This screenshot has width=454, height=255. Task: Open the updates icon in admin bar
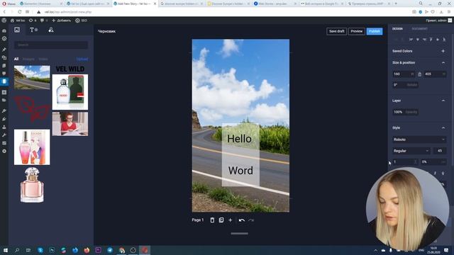pos(31,21)
